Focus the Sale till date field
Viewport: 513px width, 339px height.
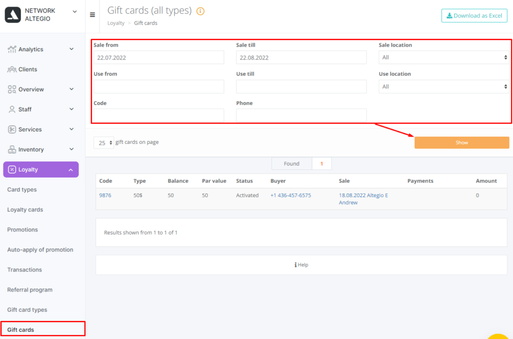coord(301,57)
